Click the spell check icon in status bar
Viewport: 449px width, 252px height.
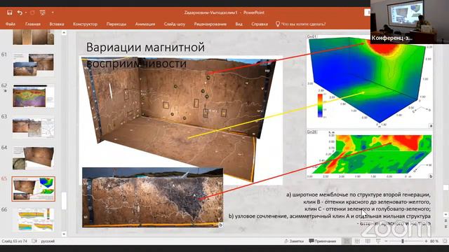pyautogui.click(x=34, y=241)
